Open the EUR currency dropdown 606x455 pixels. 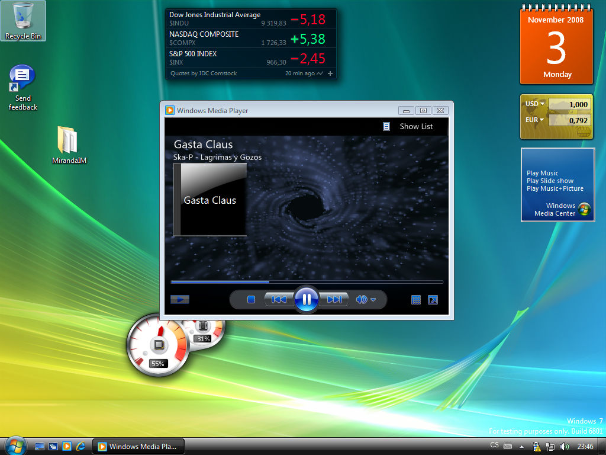point(534,120)
